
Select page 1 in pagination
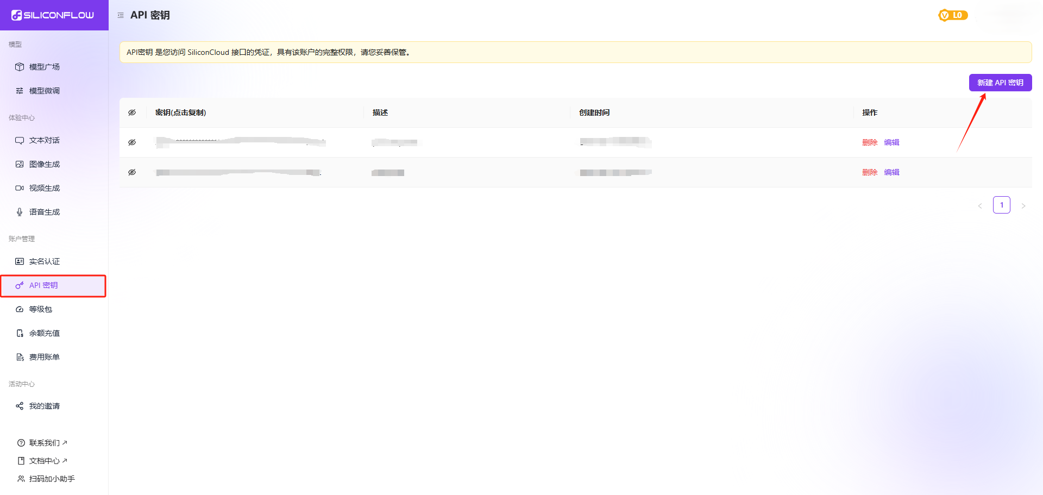(1001, 205)
